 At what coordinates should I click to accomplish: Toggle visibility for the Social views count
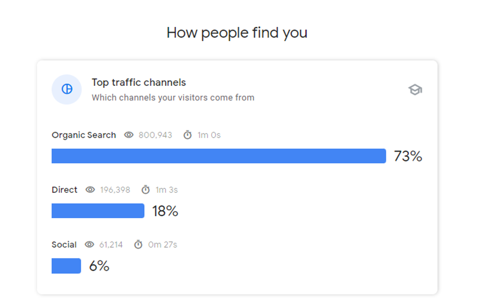(89, 244)
